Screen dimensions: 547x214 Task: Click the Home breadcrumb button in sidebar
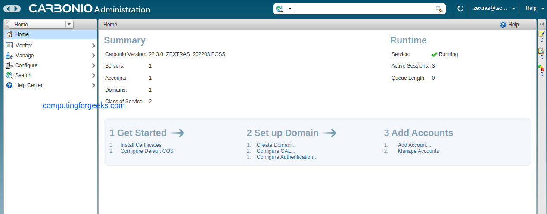36,25
